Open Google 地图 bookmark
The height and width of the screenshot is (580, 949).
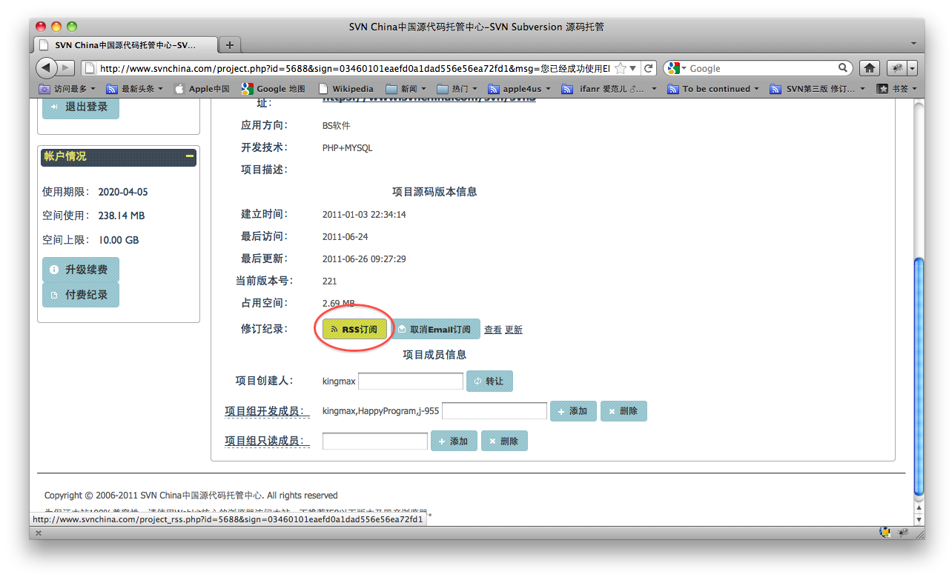[x=273, y=89]
